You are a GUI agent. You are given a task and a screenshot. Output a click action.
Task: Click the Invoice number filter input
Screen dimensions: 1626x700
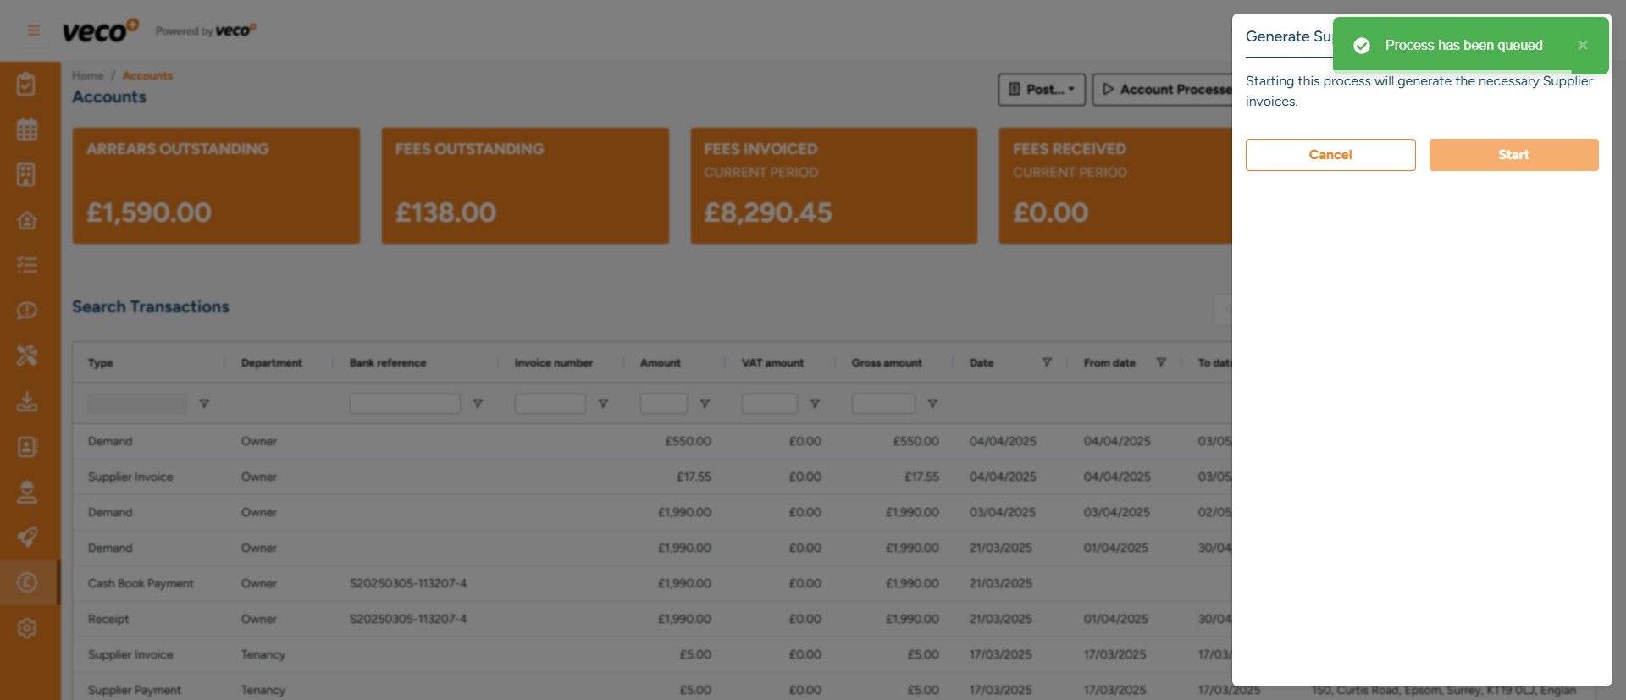coord(550,404)
